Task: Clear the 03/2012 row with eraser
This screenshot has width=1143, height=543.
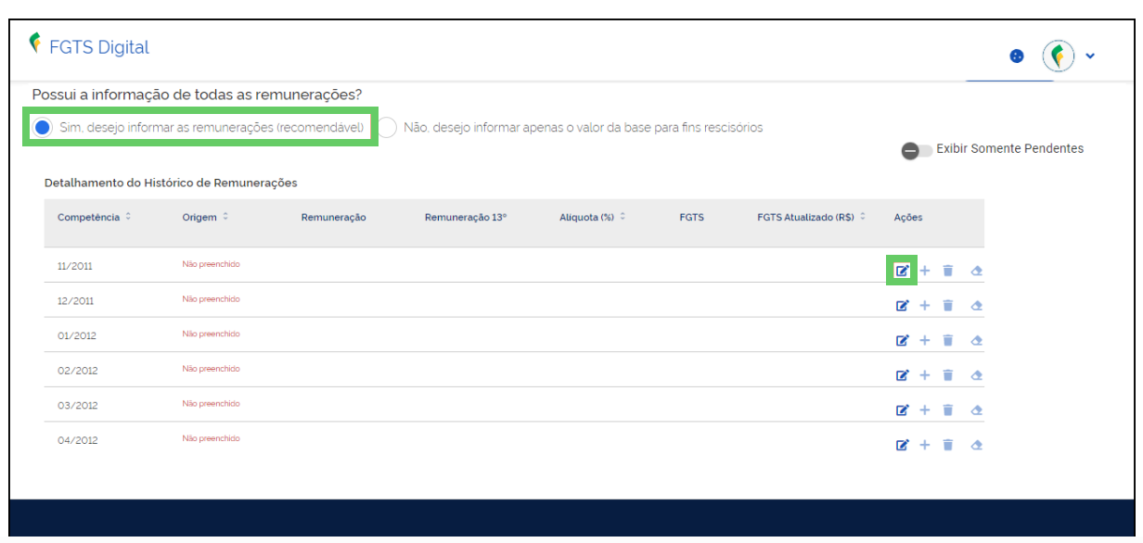Action: 976,410
